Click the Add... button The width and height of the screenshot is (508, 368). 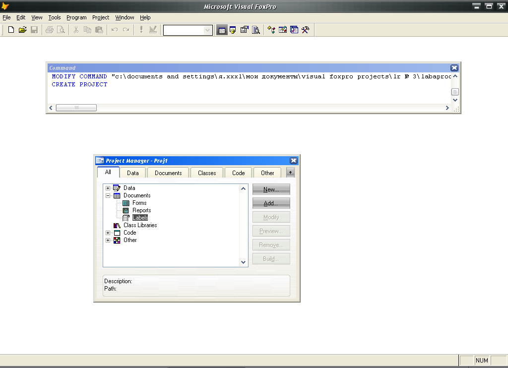[x=271, y=203]
